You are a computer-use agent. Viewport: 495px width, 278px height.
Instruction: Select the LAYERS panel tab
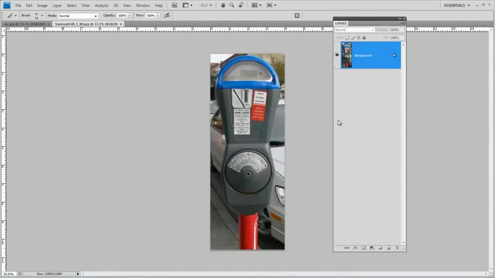pos(341,23)
